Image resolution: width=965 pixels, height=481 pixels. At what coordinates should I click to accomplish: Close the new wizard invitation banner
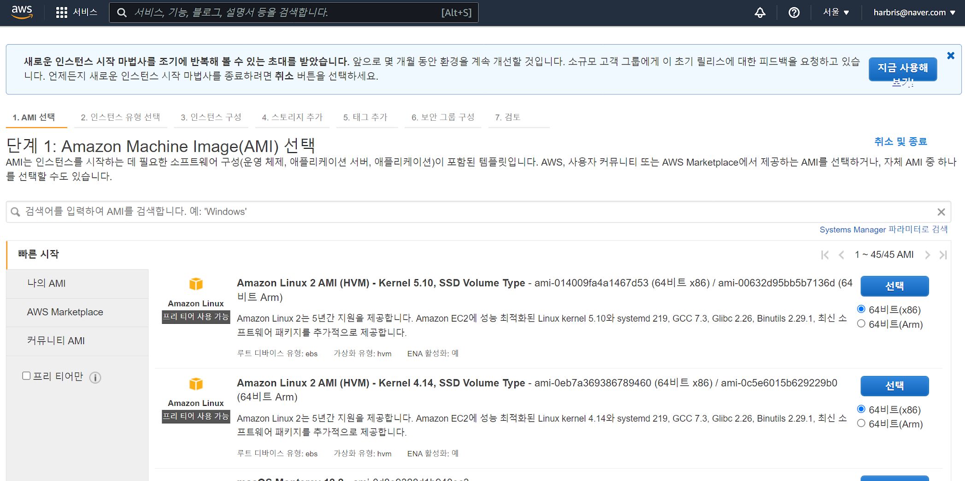(x=951, y=56)
